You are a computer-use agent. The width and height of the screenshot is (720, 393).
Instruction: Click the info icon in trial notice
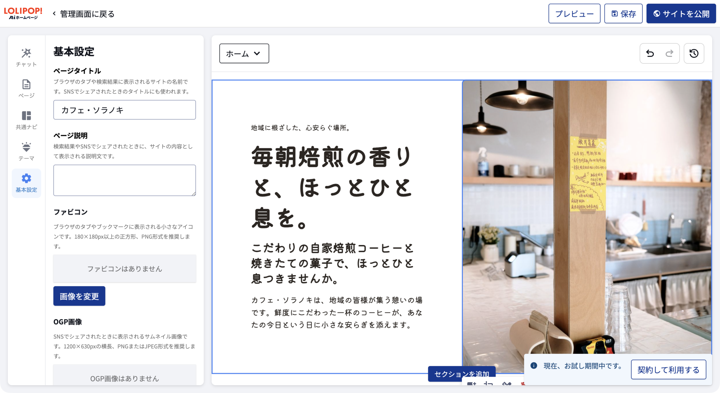click(x=534, y=365)
